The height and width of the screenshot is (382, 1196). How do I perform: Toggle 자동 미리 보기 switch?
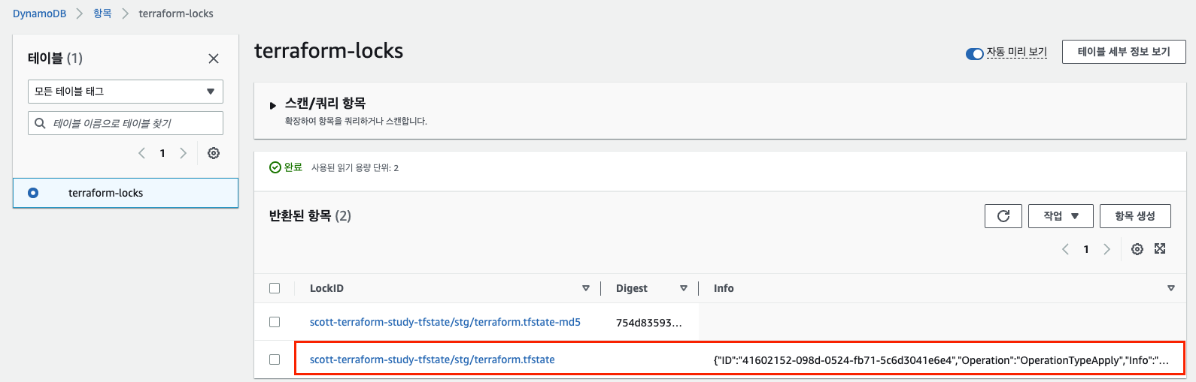[x=975, y=53]
